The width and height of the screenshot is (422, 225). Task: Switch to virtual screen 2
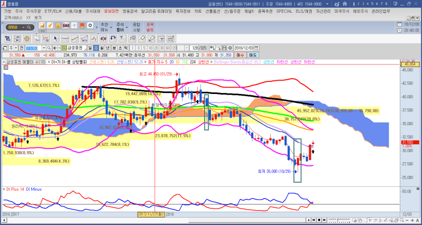point(358,4)
